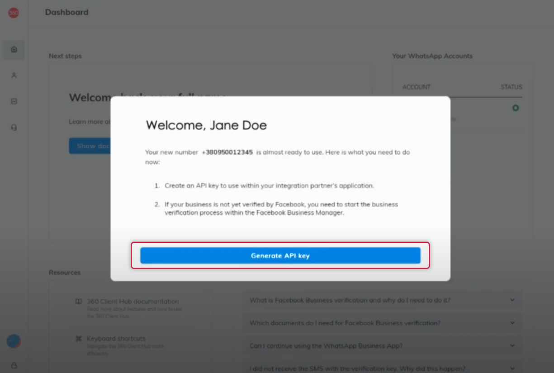
Task: Click the keyboard shortcuts command icon
Action: pyautogui.click(x=79, y=339)
